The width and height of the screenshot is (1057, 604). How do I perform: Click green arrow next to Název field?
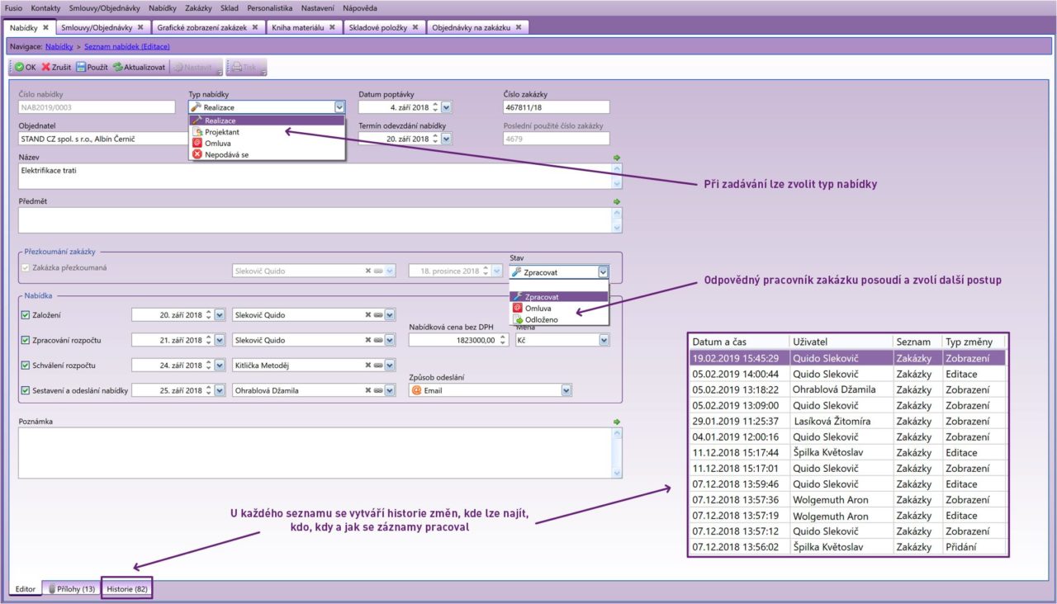pos(617,157)
